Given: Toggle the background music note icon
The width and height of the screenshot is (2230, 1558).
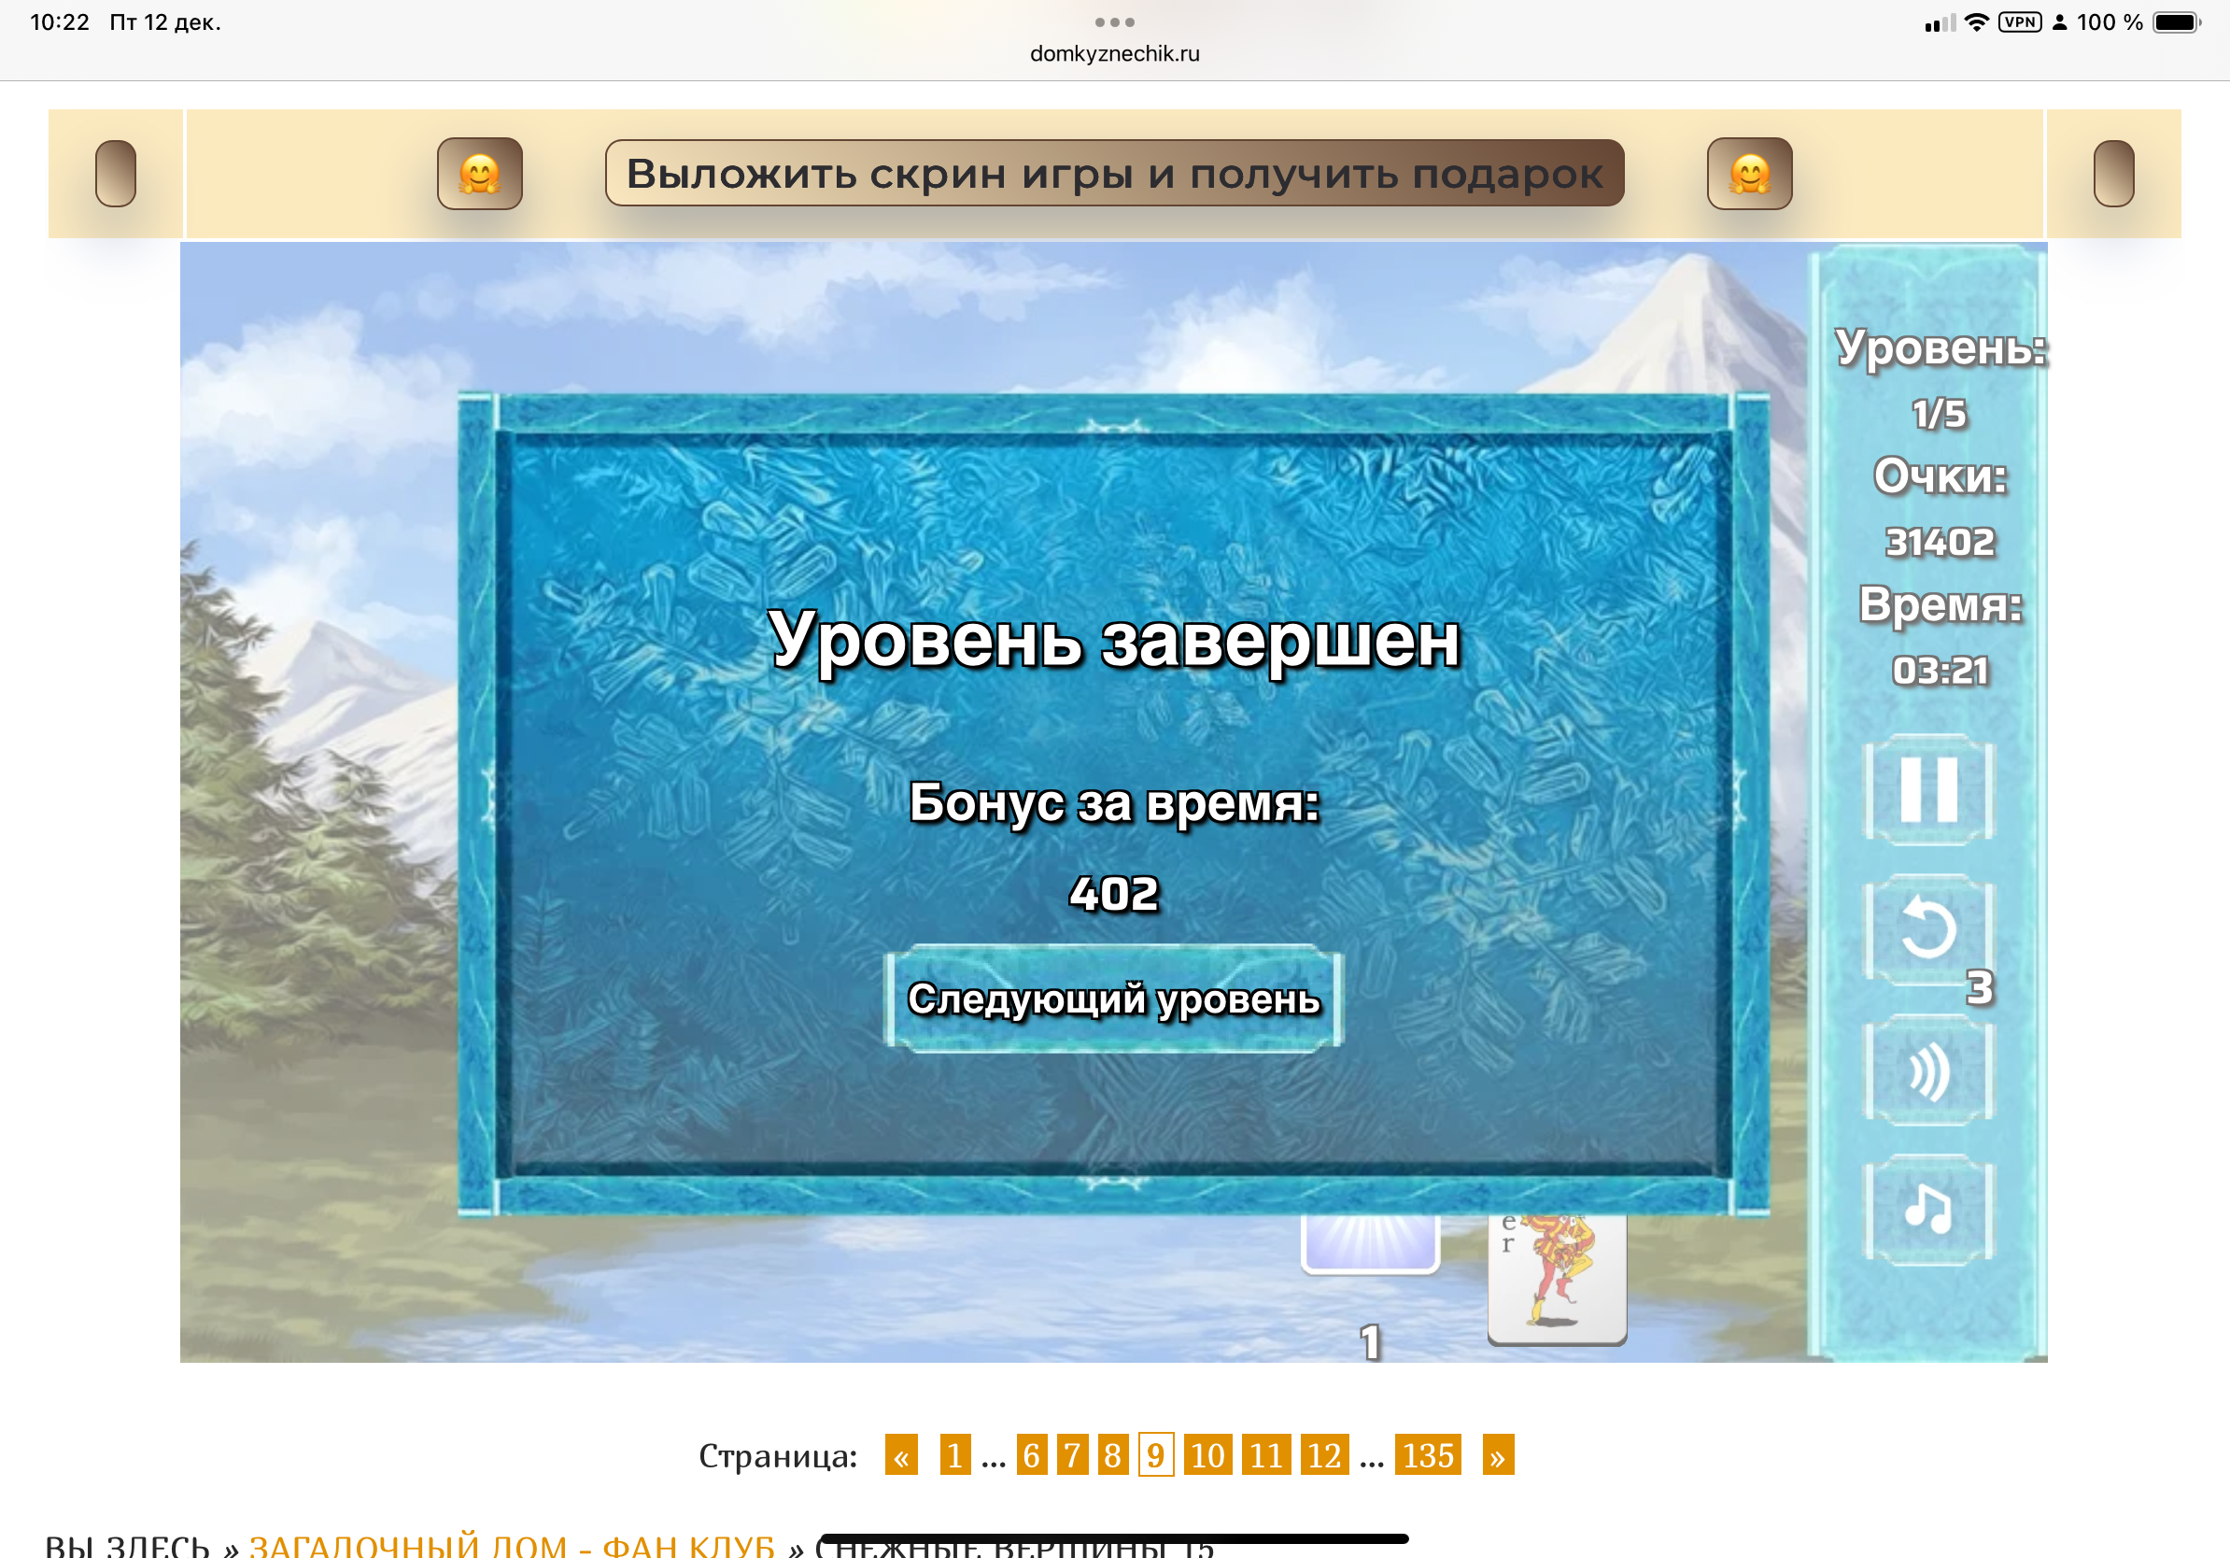Looking at the screenshot, I should [1928, 1210].
